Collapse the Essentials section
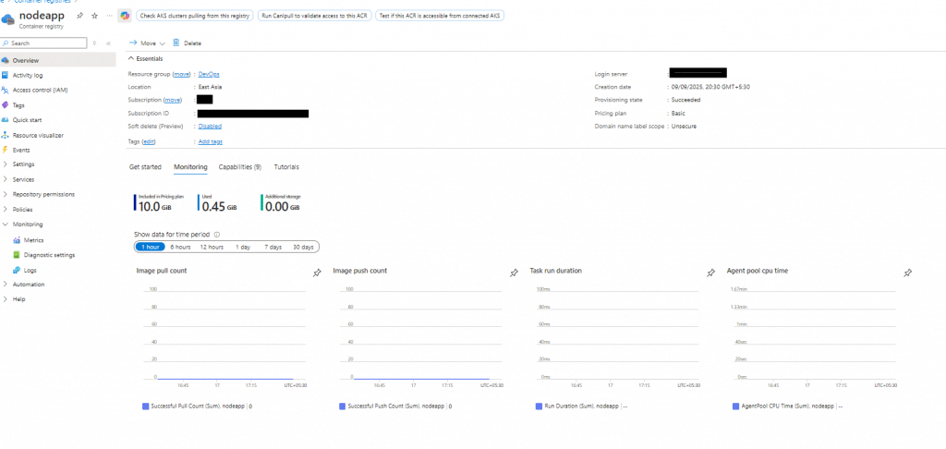This screenshot has height=449, width=946. point(131,58)
